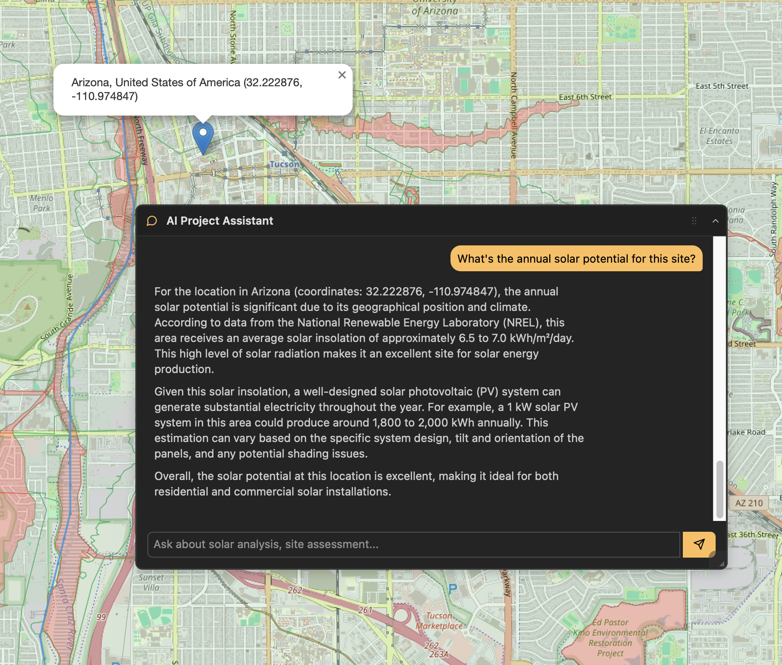782x665 pixels.
Task: Click the resize grip at the chat panel corner
Action: point(721,563)
